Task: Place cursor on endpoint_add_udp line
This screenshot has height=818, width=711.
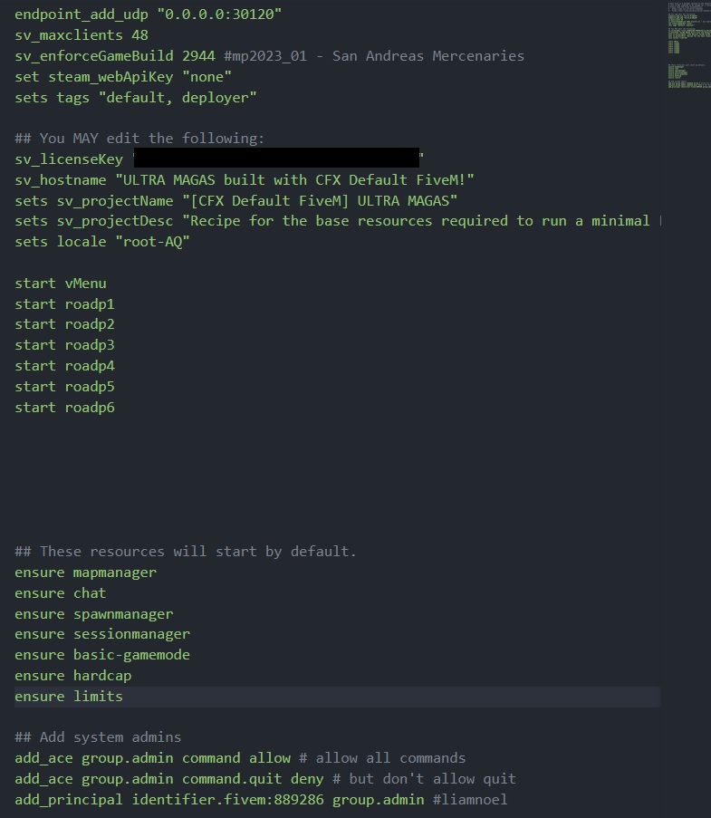Action: click(x=148, y=14)
